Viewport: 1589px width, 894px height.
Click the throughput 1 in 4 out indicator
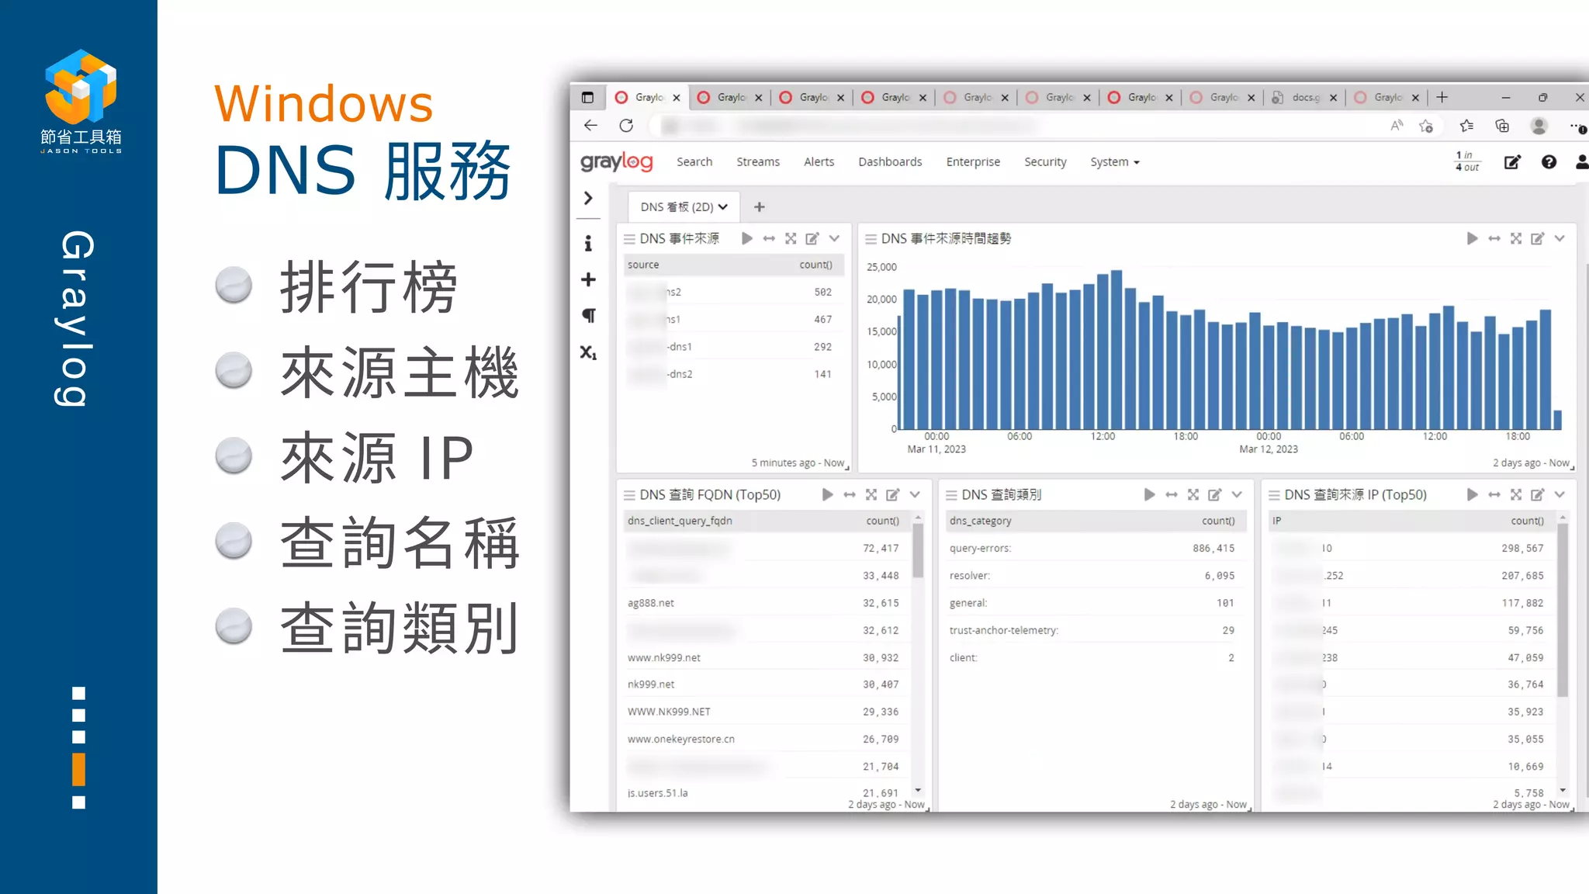[1466, 161]
